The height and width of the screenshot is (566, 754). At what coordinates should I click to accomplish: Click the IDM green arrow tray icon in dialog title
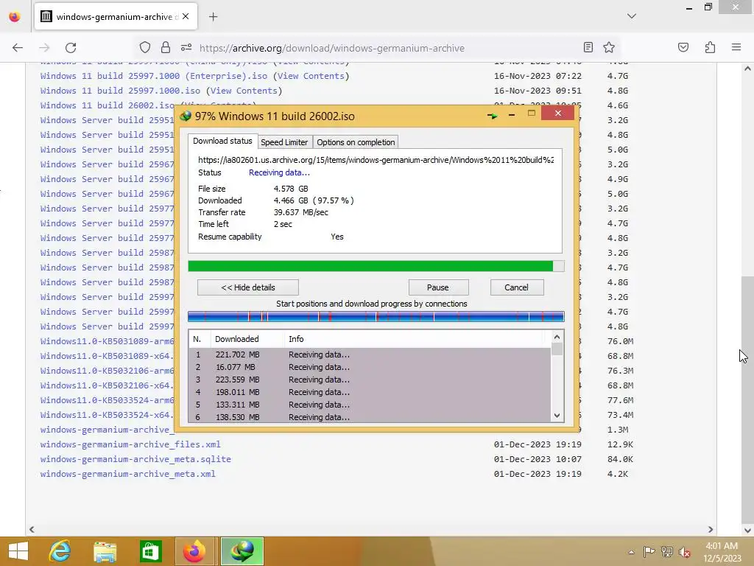click(492, 116)
